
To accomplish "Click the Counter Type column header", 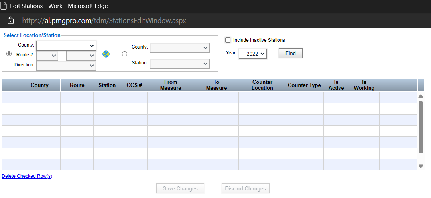I will 304,85.
